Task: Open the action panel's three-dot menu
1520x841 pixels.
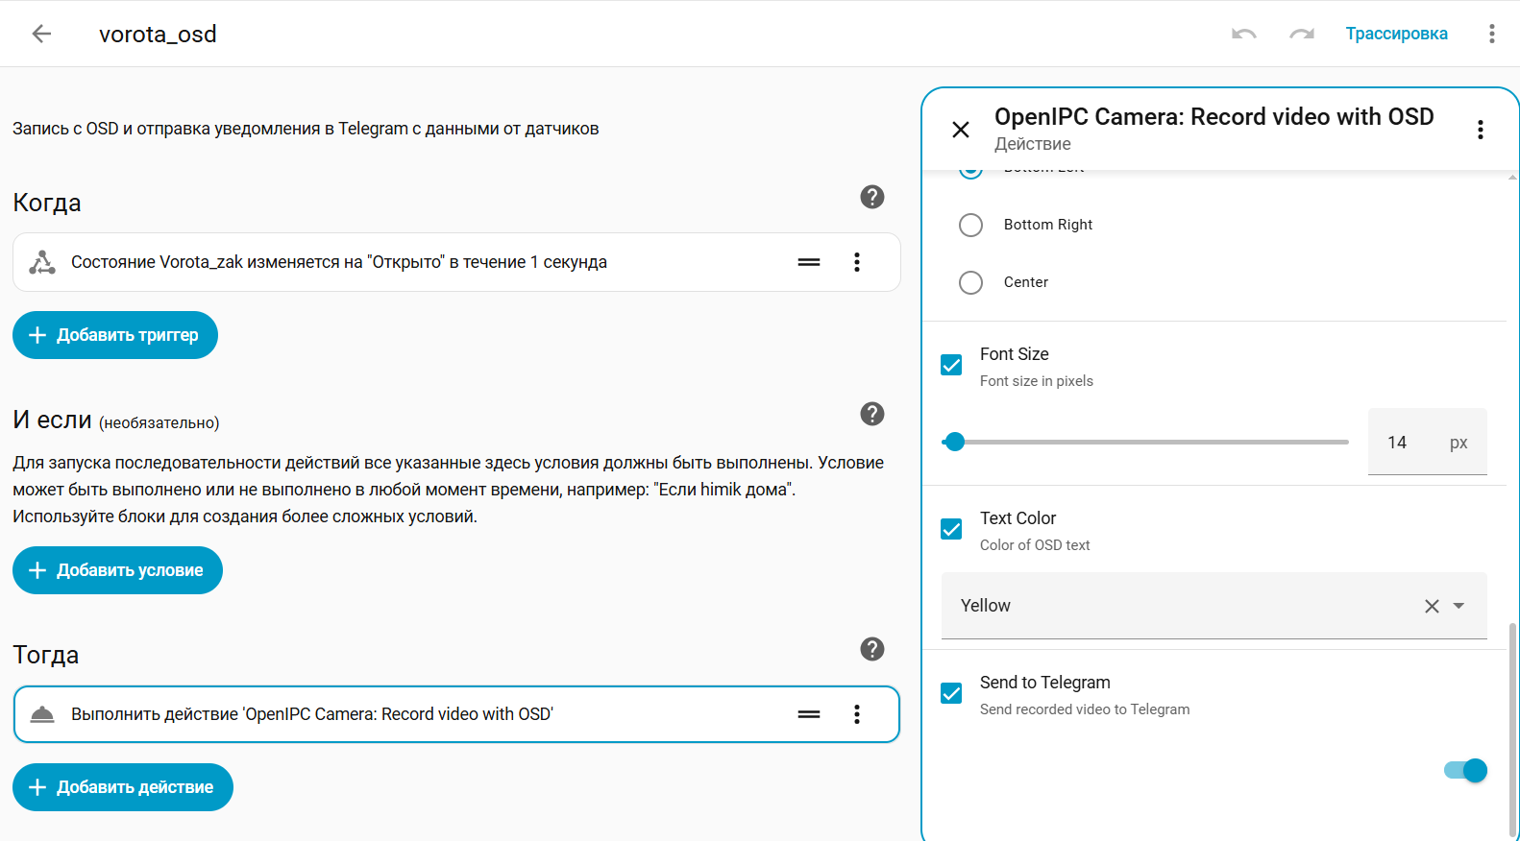Action: (x=1480, y=130)
